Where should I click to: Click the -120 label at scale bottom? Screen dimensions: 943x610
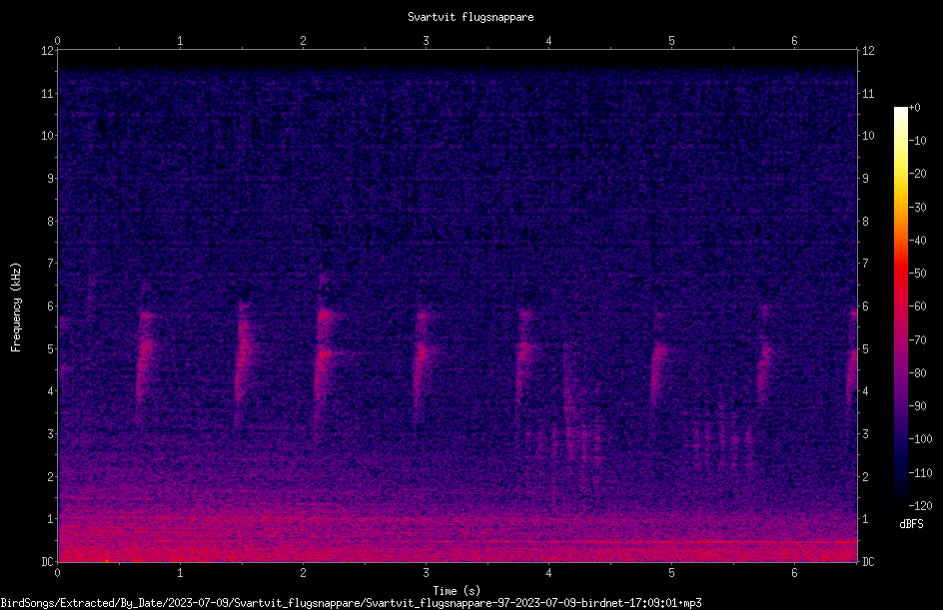click(x=920, y=506)
